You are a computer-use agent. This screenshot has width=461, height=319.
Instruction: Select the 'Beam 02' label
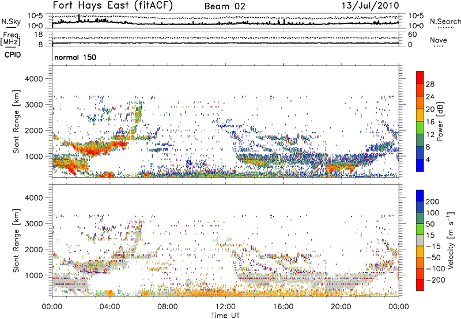[x=225, y=6]
